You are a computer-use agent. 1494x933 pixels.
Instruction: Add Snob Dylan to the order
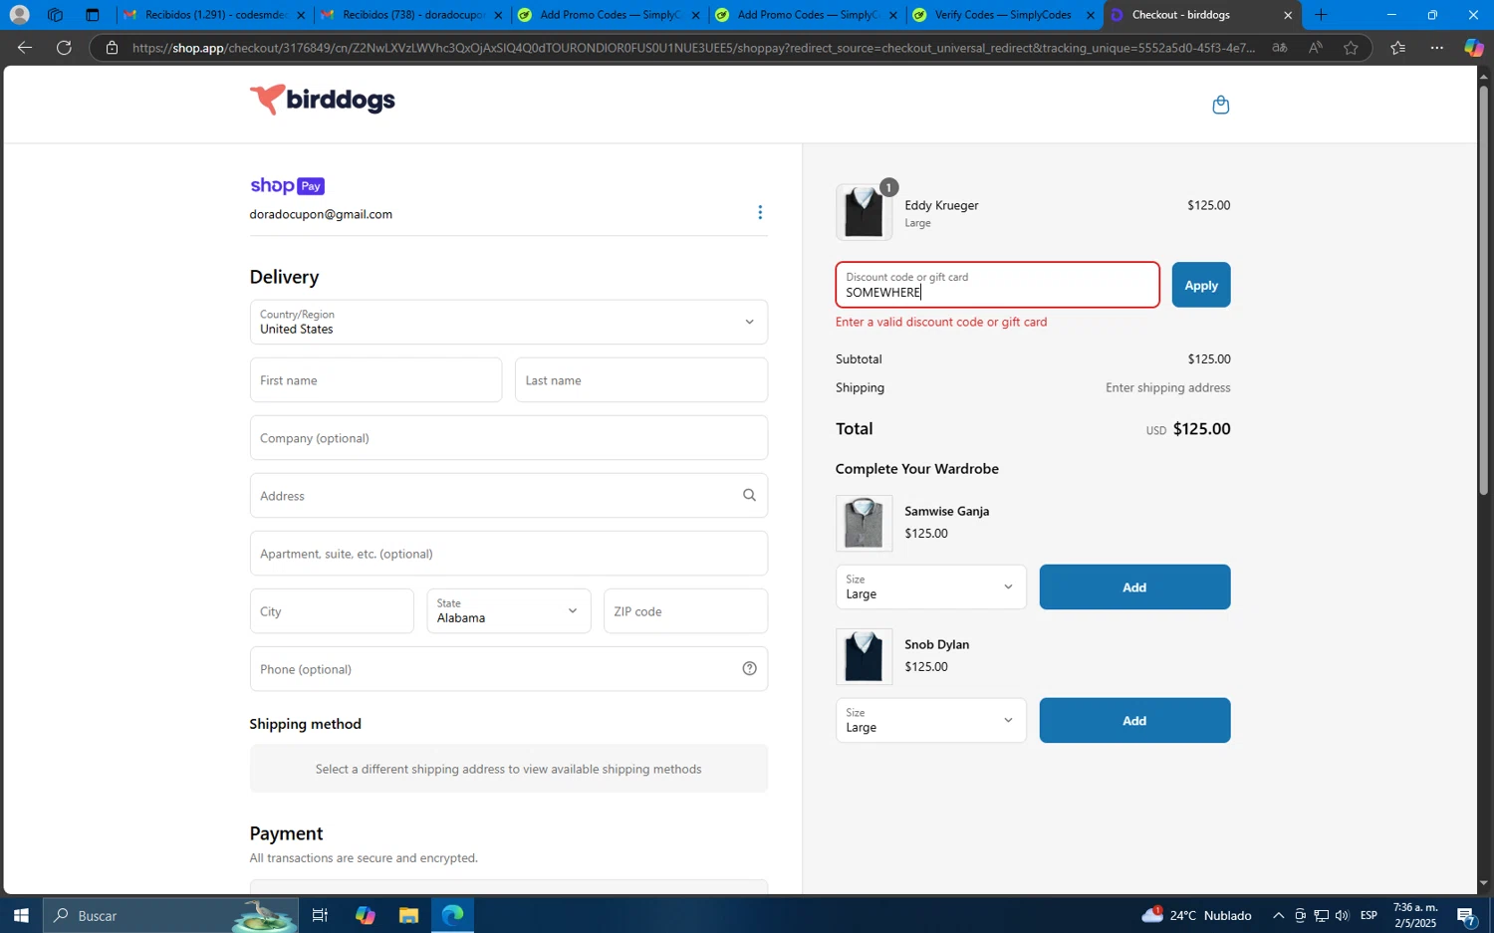click(x=1134, y=720)
